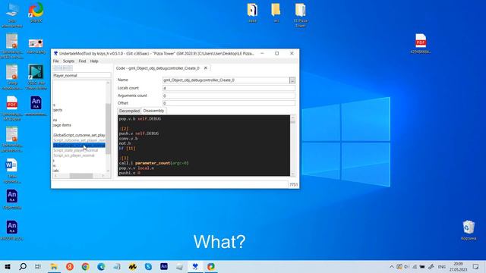Select the colorful swirl shortcut icon on desktop
The width and height of the screenshot is (486, 273).
tap(36, 12)
